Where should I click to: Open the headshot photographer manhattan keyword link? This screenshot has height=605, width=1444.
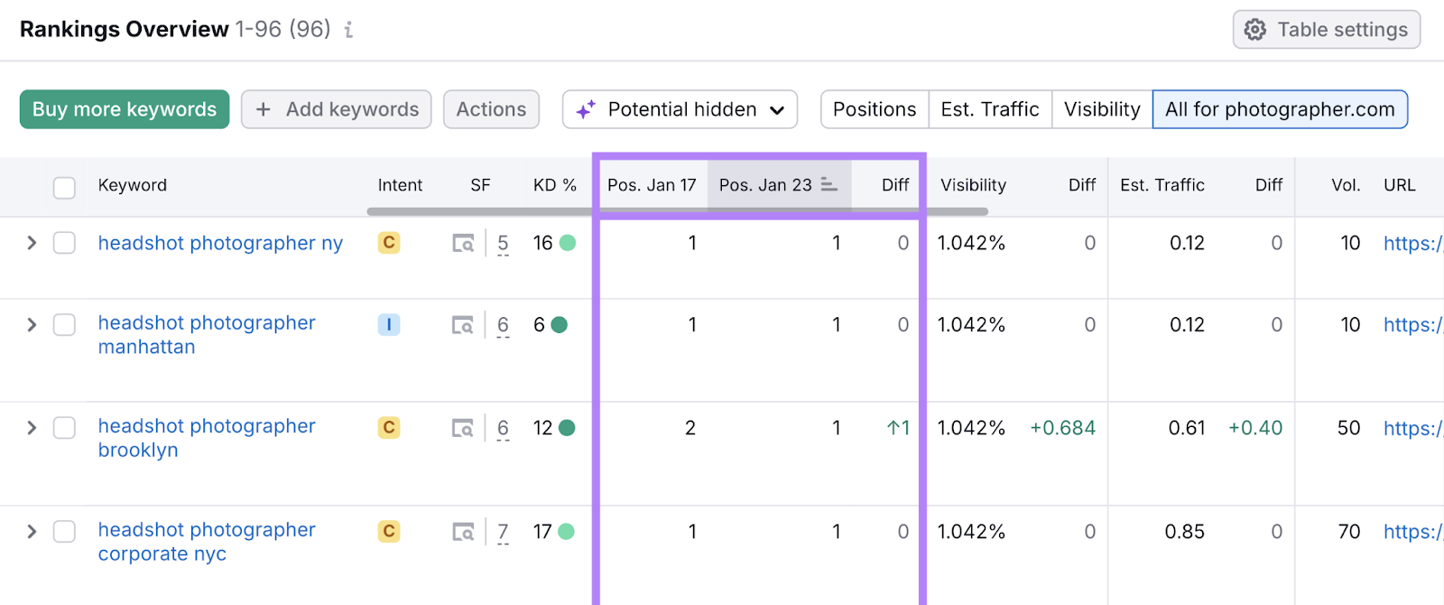[207, 335]
